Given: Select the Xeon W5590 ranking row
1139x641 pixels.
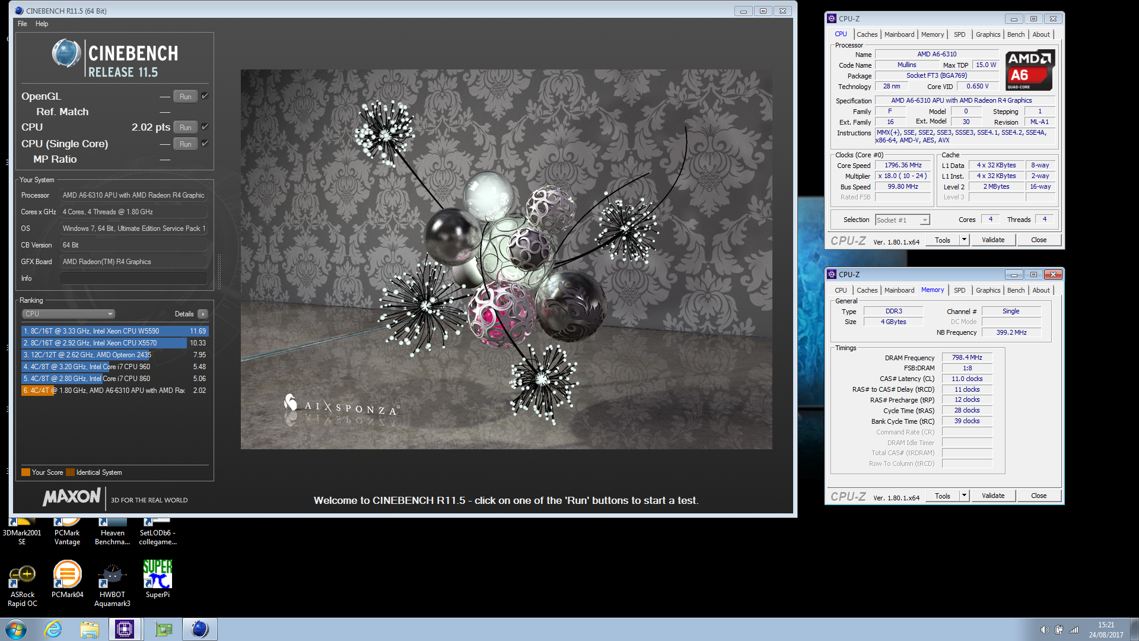Looking at the screenshot, I should point(114,331).
